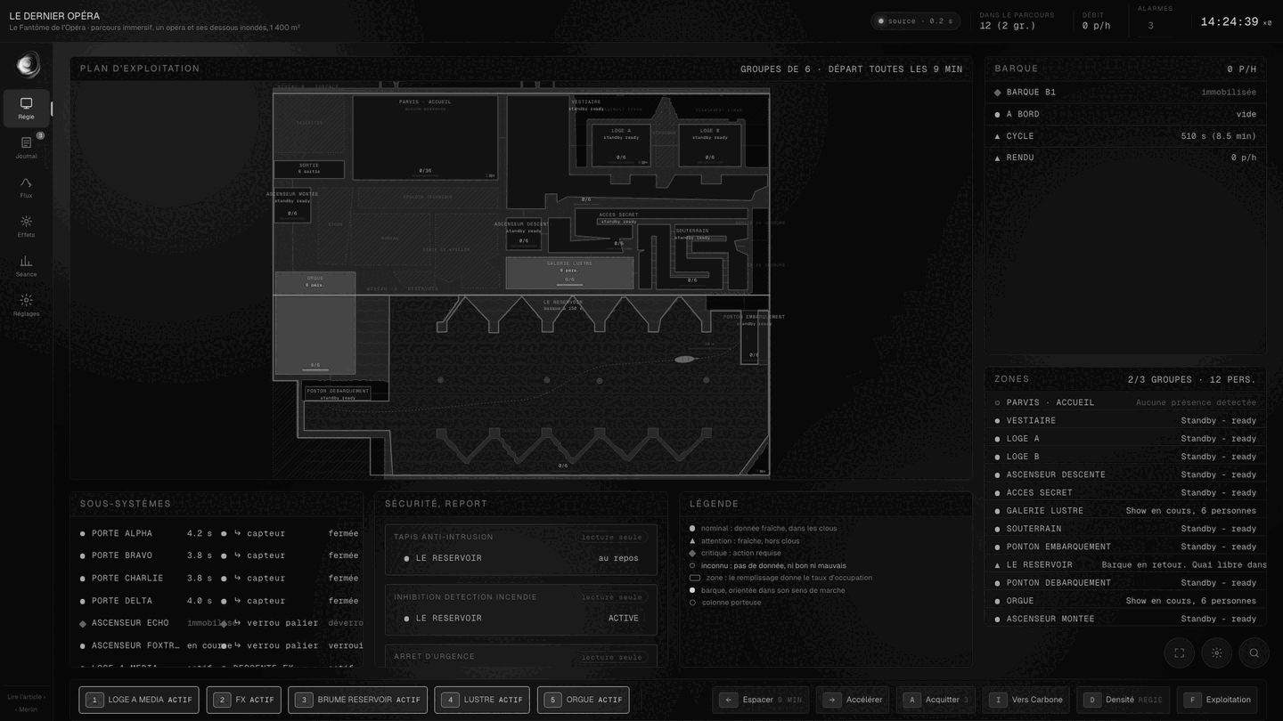This screenshot has height=721, width=1283.
Task: Click the Cycle 510 s row
Action: tap(1125, 136)
